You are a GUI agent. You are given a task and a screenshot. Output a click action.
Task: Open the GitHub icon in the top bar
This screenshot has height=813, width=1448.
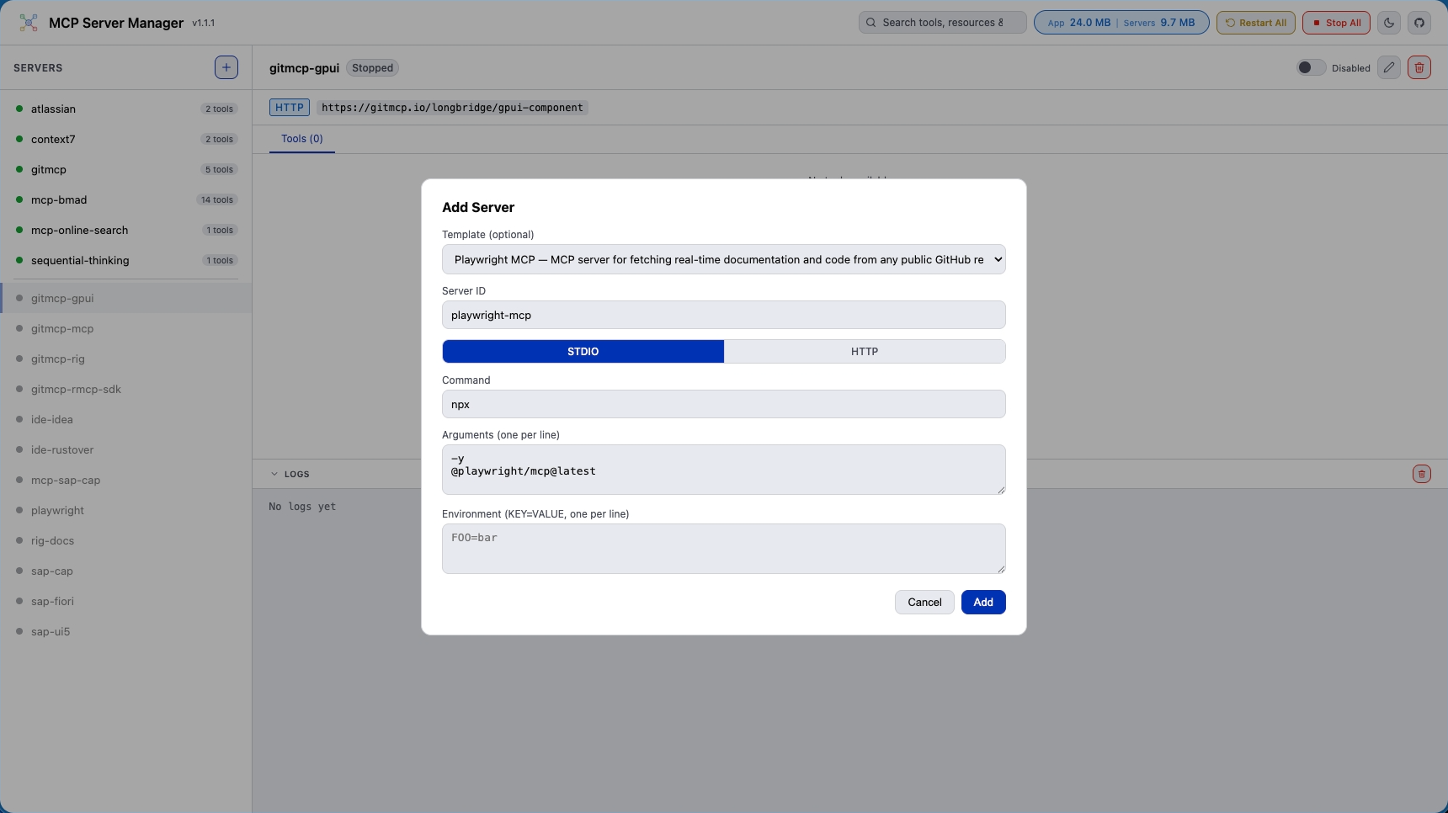(1420, 23)
